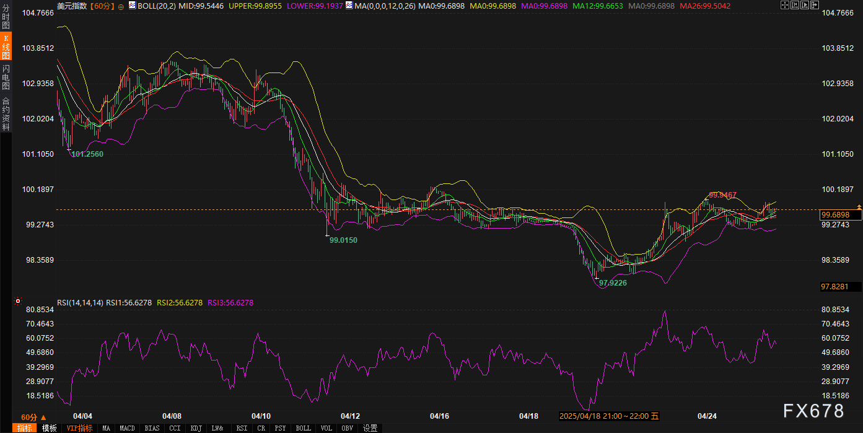863x433 pixels.
Task: Click the MA indicator chart icon
Action: pyautogui.click(x=349, y=6)
